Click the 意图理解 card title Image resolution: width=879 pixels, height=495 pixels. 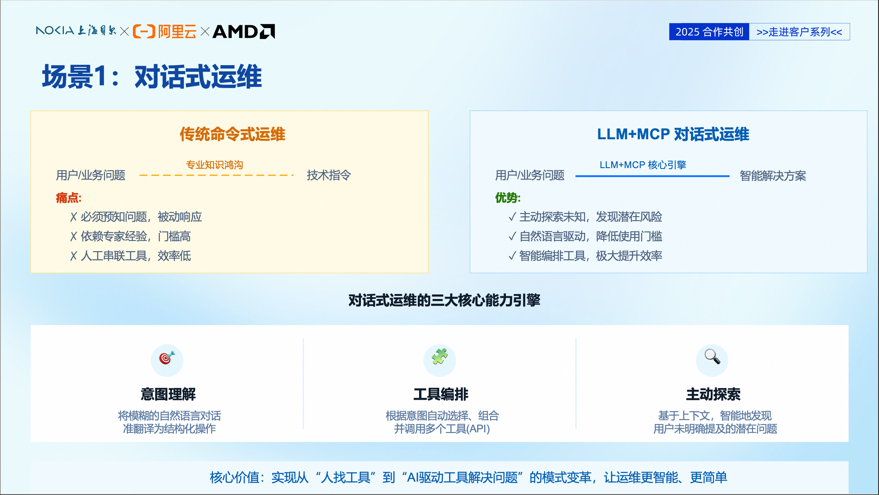point(168,395)
